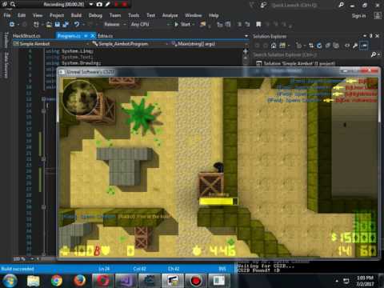
Task: Open Firefox from the taskbar
Action: point(79,281)
